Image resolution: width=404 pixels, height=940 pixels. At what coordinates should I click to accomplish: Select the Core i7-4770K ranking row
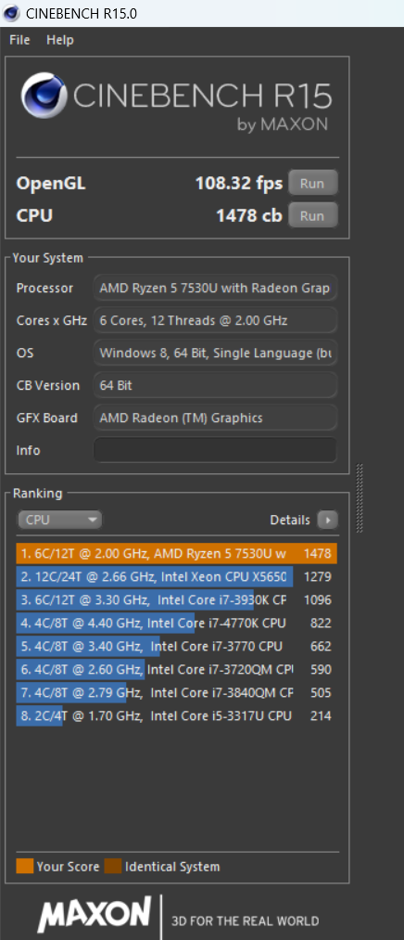point(177,624)
